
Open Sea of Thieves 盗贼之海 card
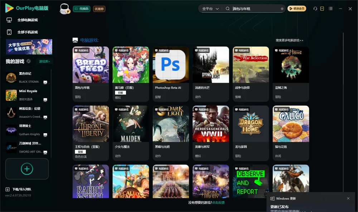291,74
